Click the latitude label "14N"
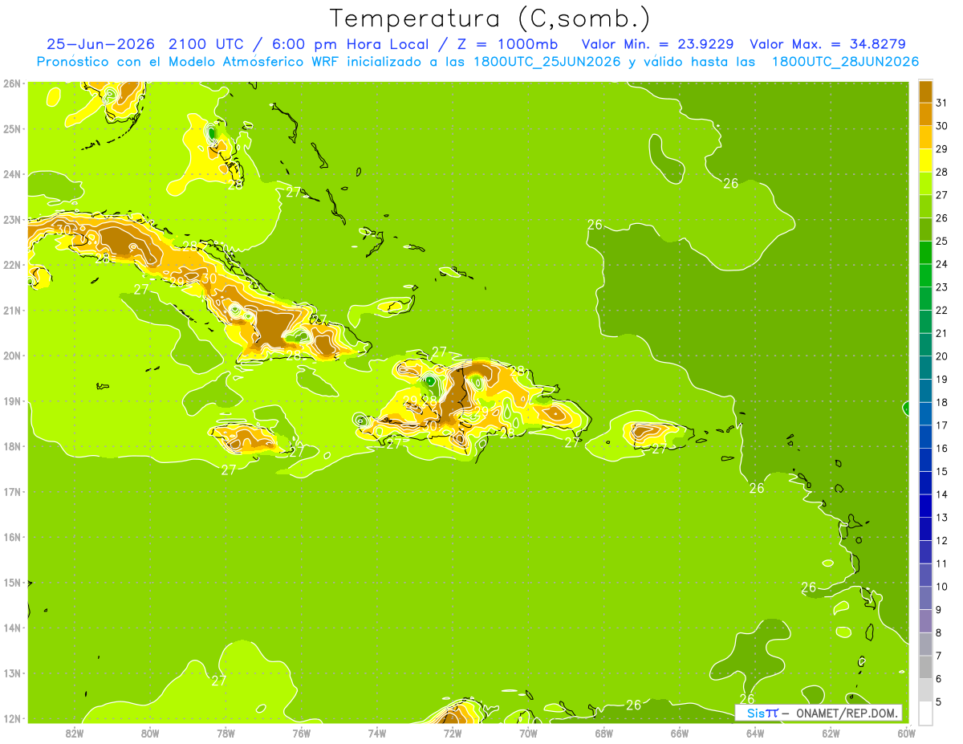Viewport: 963px width, 744px height. [12, 628]
